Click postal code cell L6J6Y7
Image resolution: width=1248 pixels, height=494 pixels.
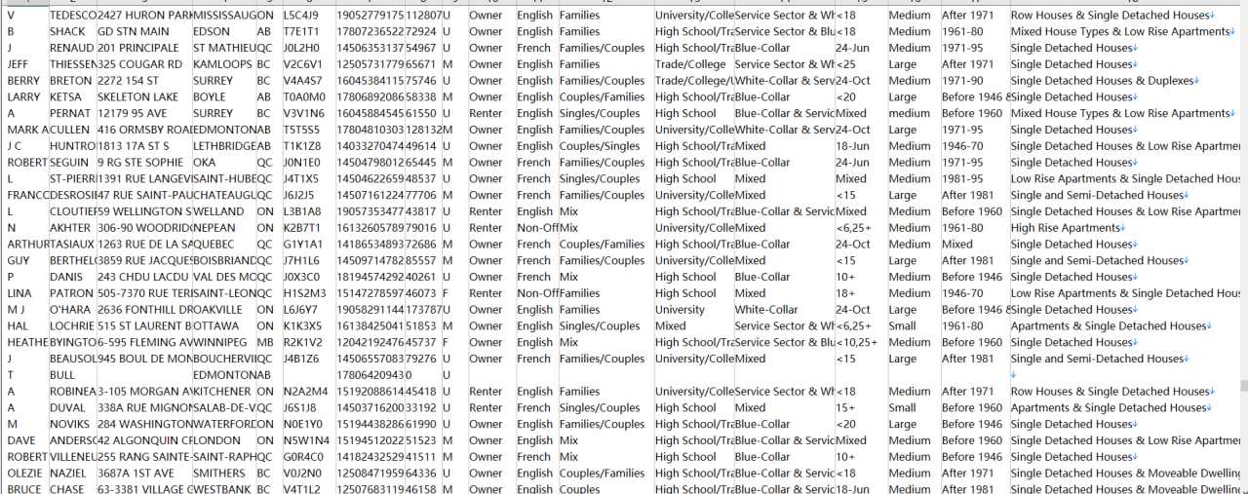click(x=308, y=309)
